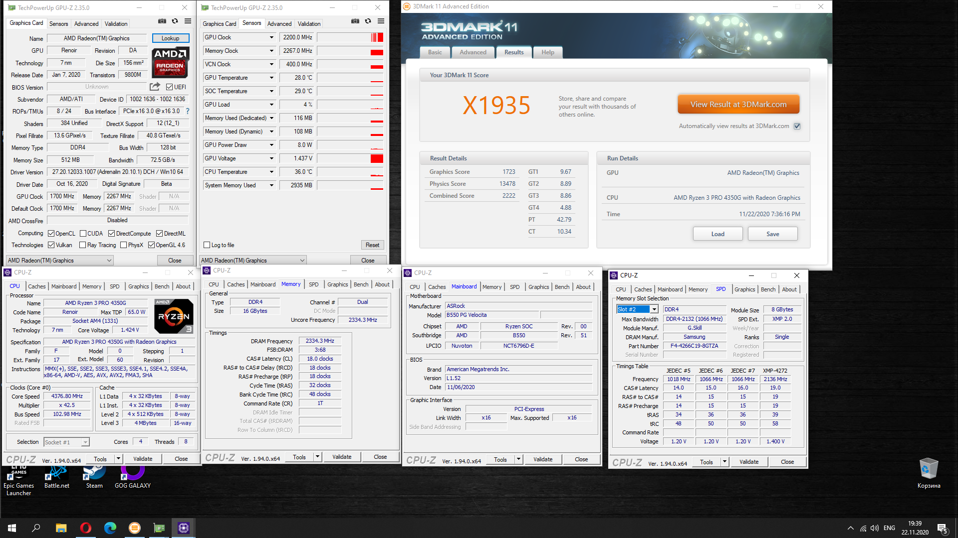Toggle the Ray Tracing checkbox

pyautogui.click(x=83, y=245)
